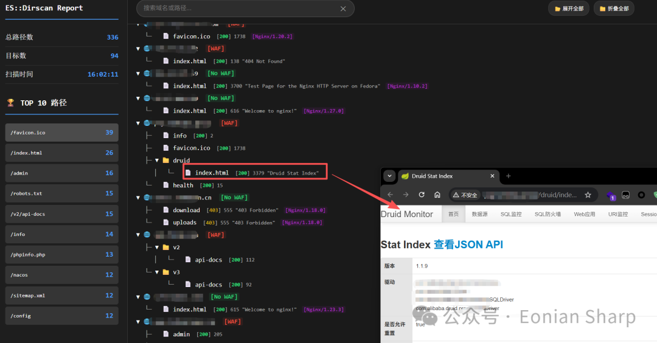Click the 折叠全部 collapse all button

tap(614, 9)
